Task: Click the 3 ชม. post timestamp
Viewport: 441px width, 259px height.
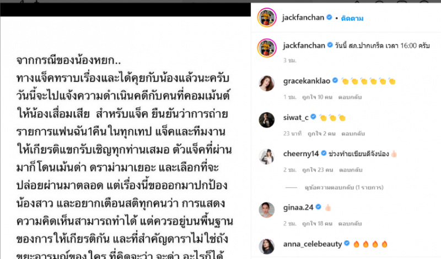Action: tap(290, 60)
